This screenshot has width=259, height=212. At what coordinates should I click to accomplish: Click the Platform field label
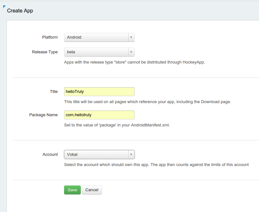[50, 37]
